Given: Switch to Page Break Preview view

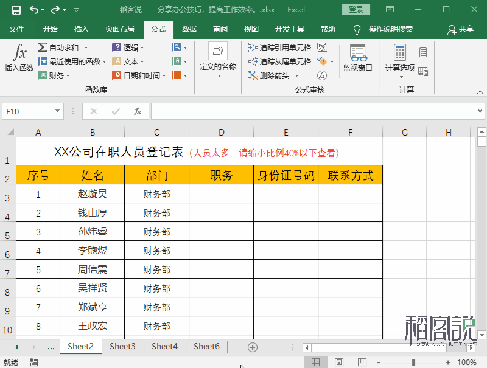Looking at the screenshot, I should pos(362,362).
